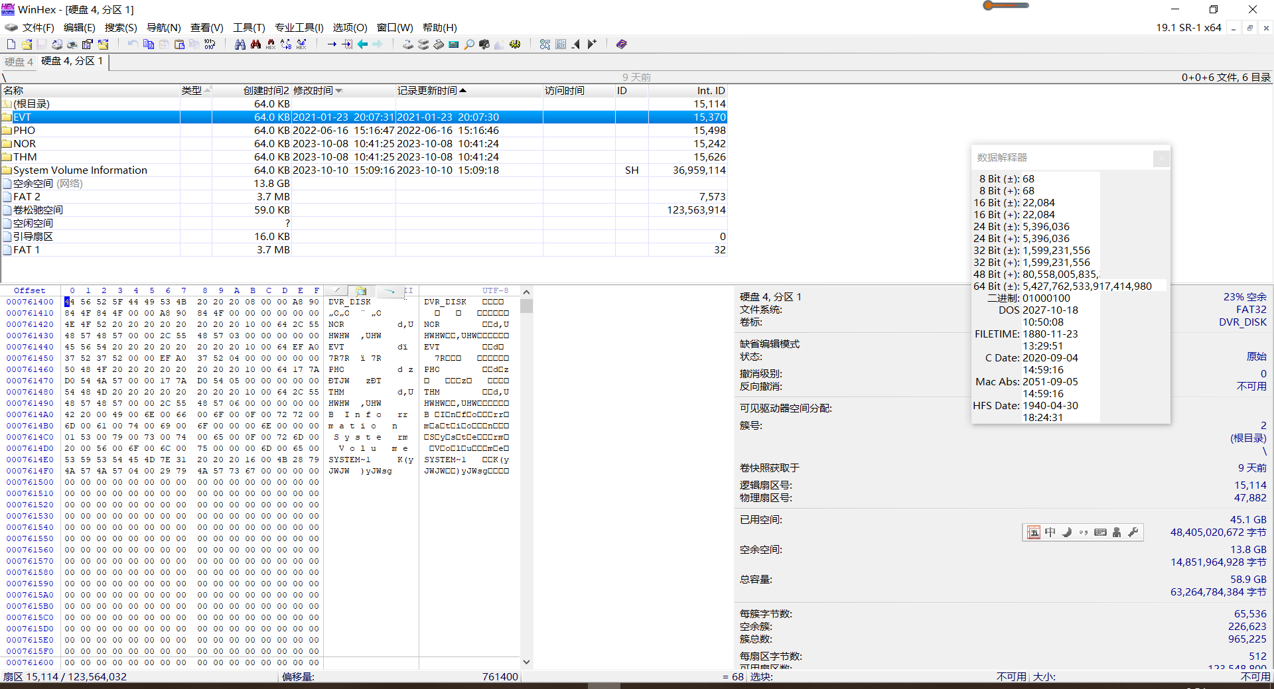
Task: Select the THM folder row
Action: (364, 157)
